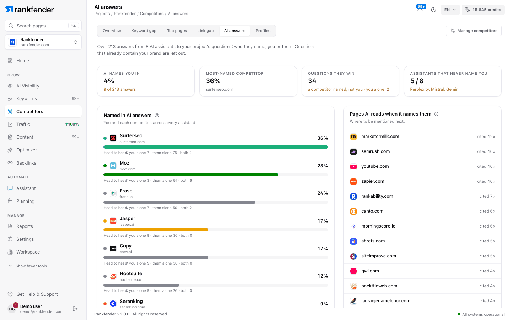Click the marketermilk.com cited row

click(x=422, y=137)
